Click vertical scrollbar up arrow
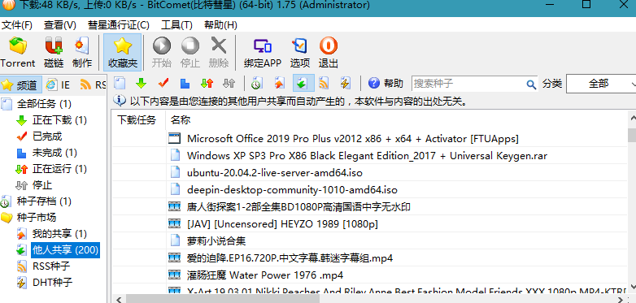The width and height of the screenshot is (636, 303). point(632,118)
